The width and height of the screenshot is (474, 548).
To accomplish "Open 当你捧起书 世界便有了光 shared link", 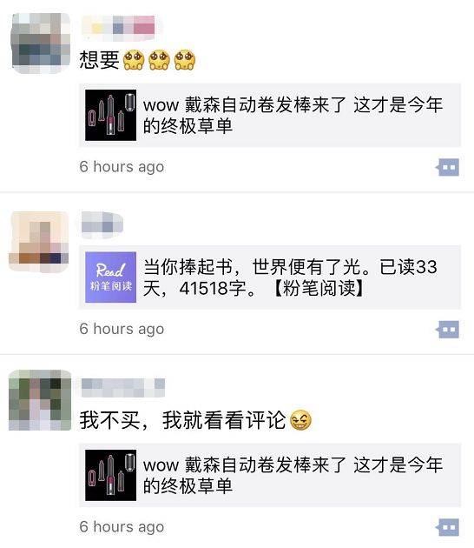I will pyautogui.click(x=270, y=277).
